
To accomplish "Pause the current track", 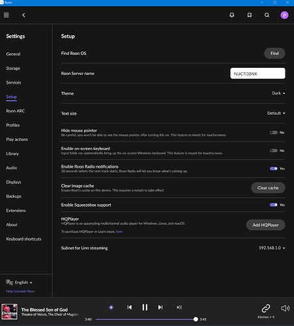I will point(145,307).
